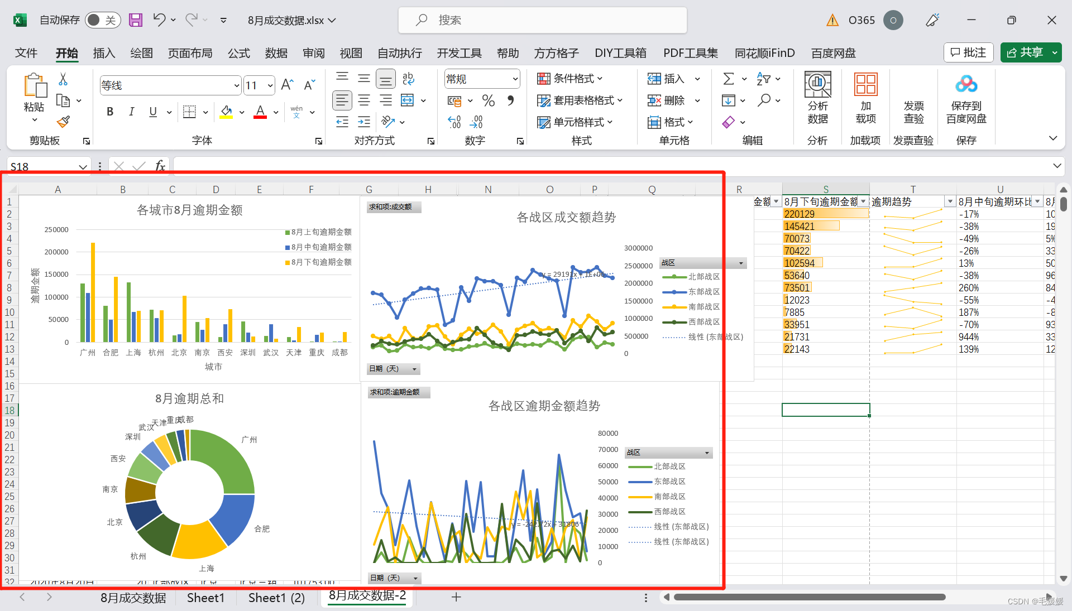1072x611 pixels.
Task: Toggle Bottom Align
Action: (x=386, y=79)
